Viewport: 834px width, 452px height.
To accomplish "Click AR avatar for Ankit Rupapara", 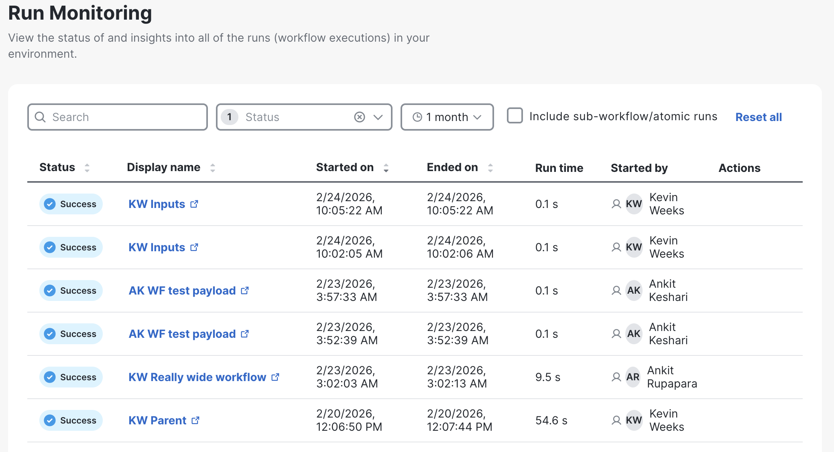I will point(633,377).
